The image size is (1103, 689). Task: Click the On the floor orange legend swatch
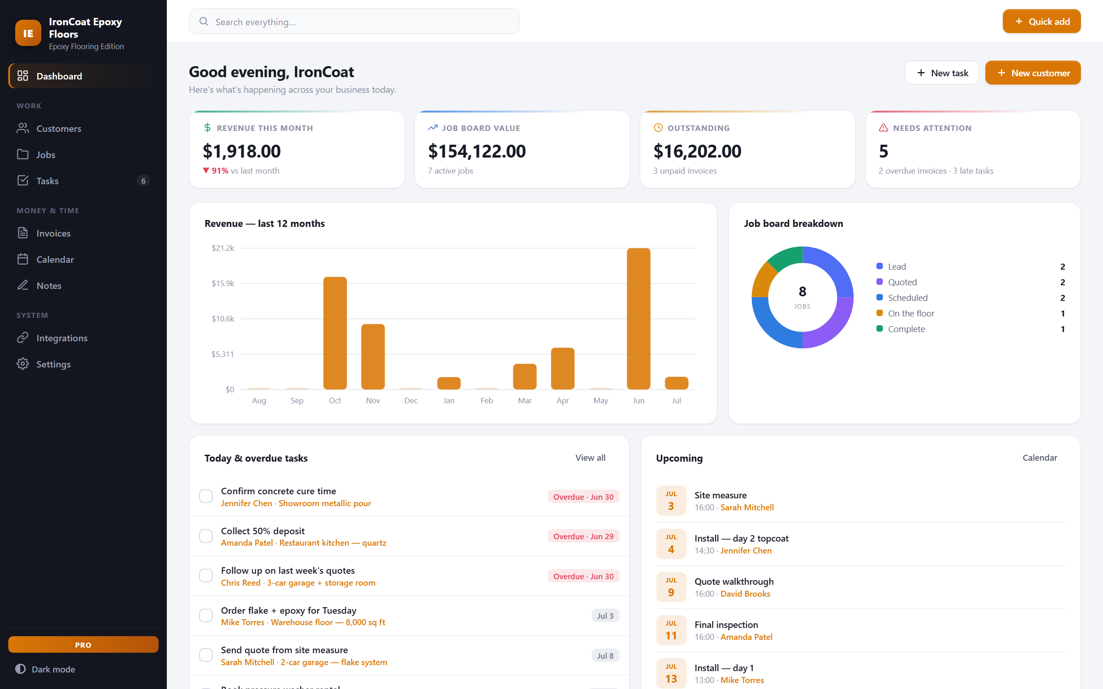click(x=880, y=313)
